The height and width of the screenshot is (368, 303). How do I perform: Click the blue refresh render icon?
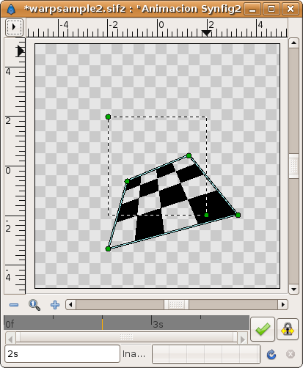(271, 354)
